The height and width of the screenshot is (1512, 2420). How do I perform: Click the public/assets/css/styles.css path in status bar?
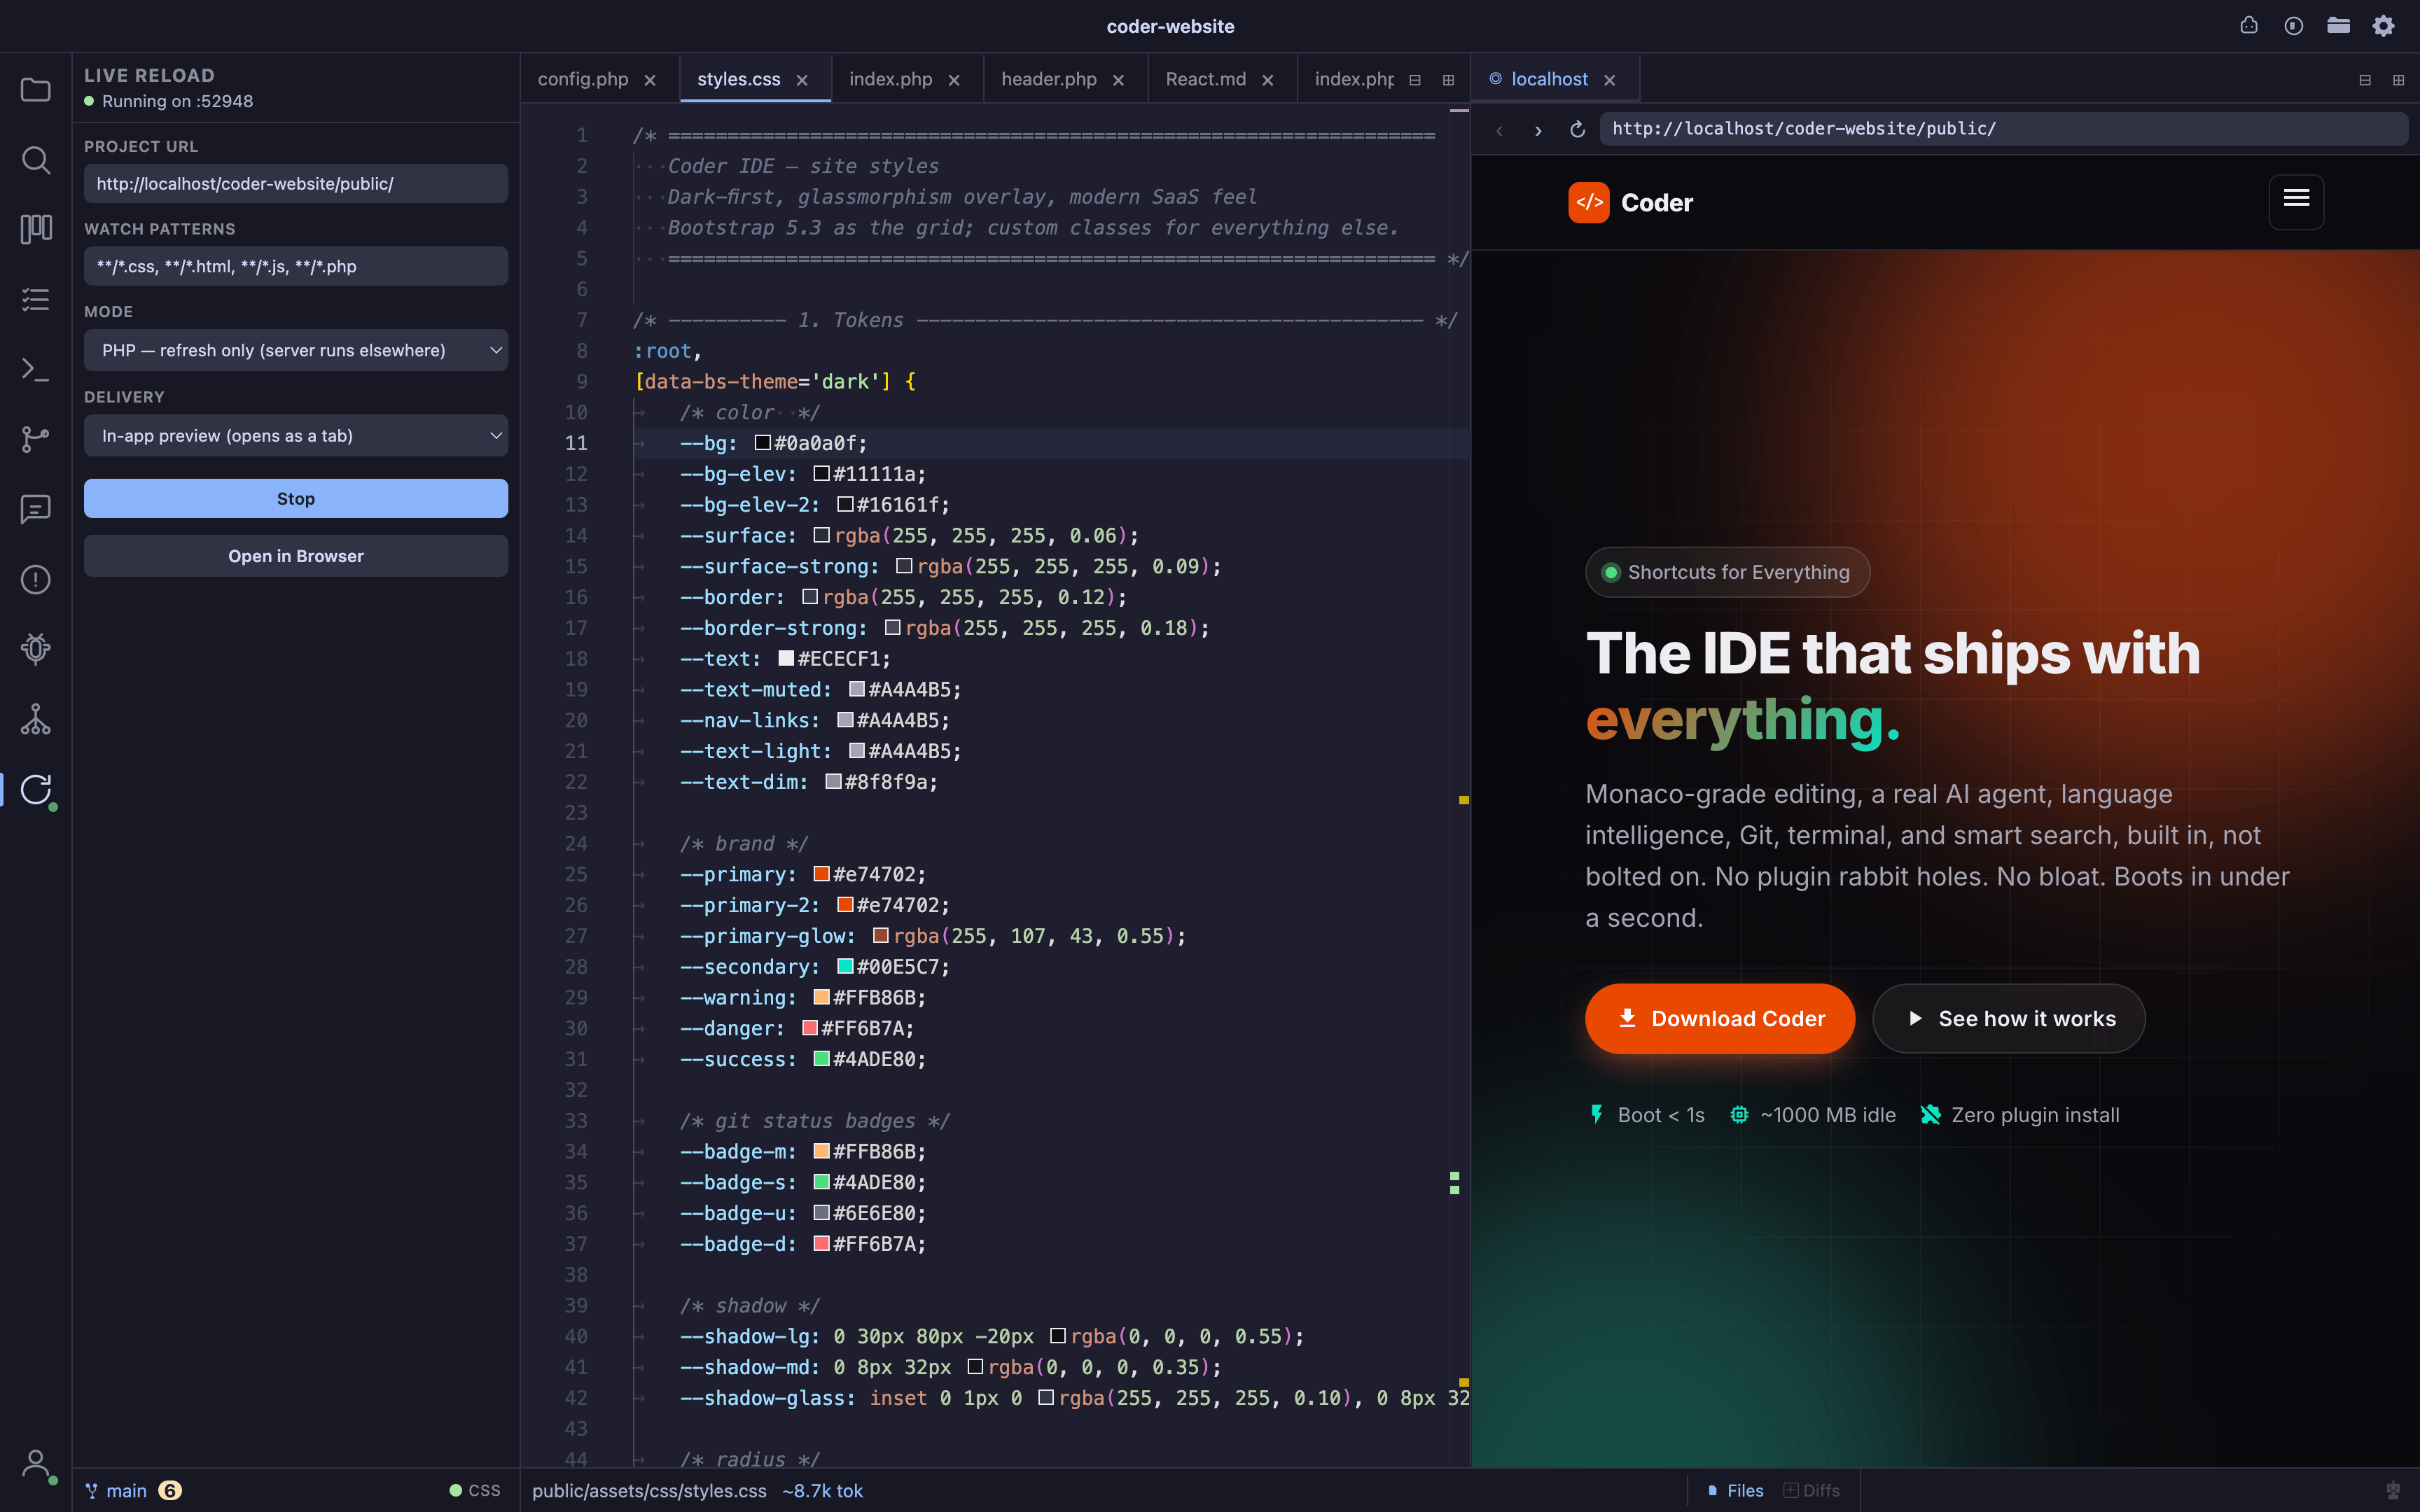(649, 1491)
